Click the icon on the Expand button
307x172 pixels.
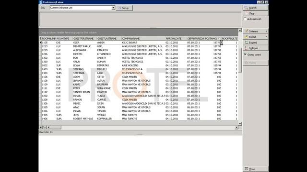247,43
